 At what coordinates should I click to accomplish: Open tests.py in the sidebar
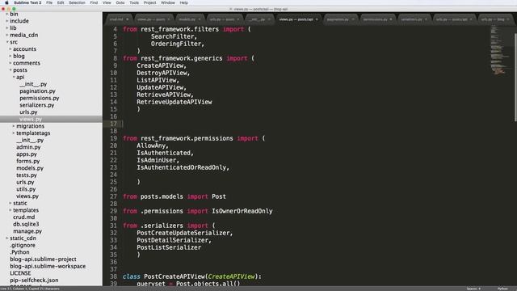click(27, 175)
